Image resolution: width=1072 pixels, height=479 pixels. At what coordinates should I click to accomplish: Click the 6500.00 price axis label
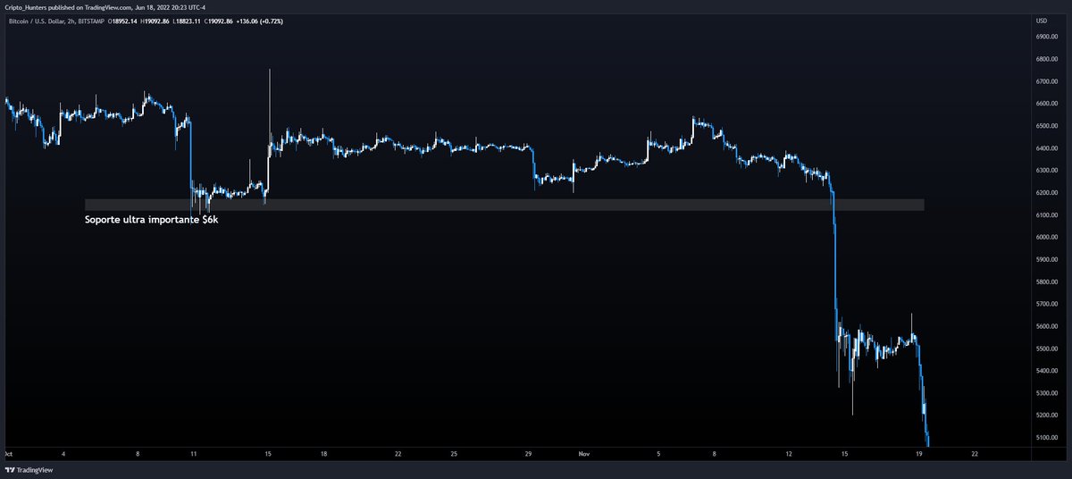pos(1047,127)
